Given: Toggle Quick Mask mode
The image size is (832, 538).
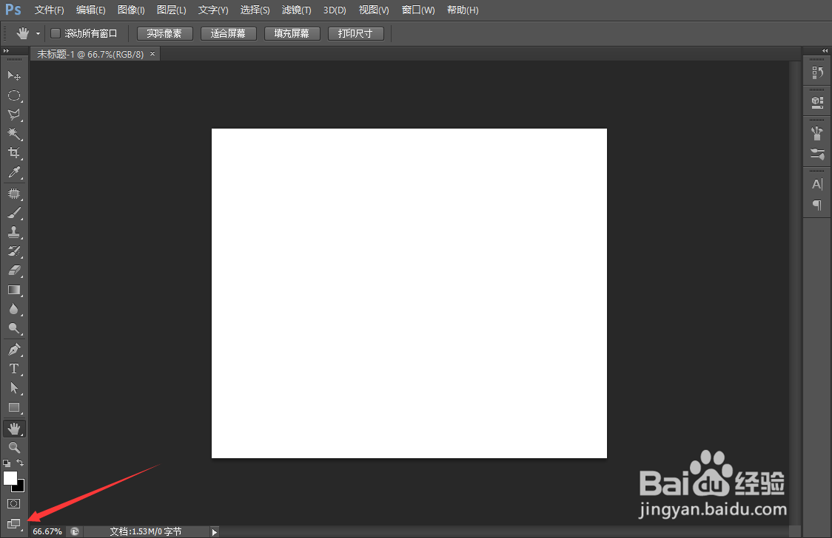Looking at the screenshot, I should point(14,503).
